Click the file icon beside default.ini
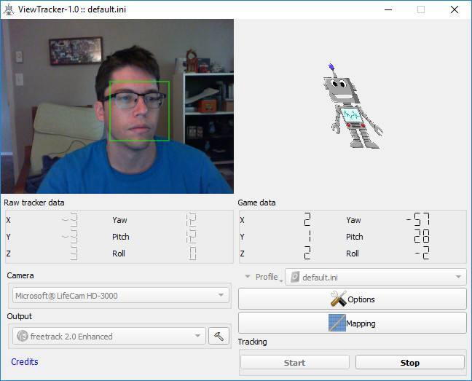Viewport: 472px width, 381px height. [295, 277]
